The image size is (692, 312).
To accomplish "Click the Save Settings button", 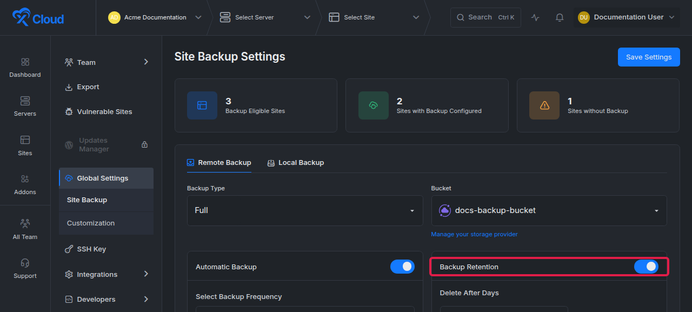I will [x=649, y=57].
